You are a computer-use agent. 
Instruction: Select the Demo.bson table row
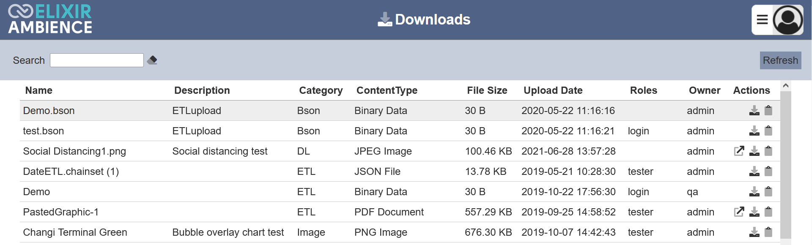tap(400, 111)
